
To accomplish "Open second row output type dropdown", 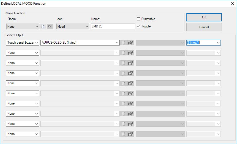I will 23,53.
